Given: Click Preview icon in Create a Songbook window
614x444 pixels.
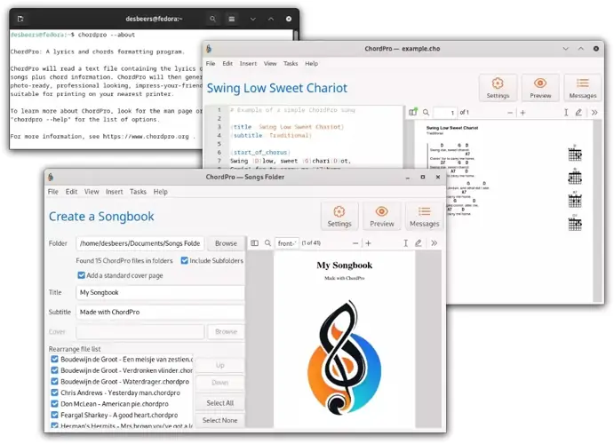Looking at the screenshot, I should click(381, 216).
